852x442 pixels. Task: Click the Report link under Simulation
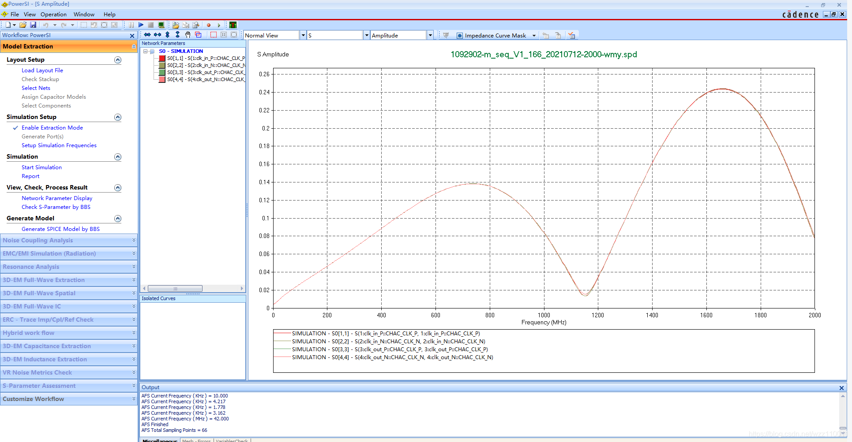30,176
